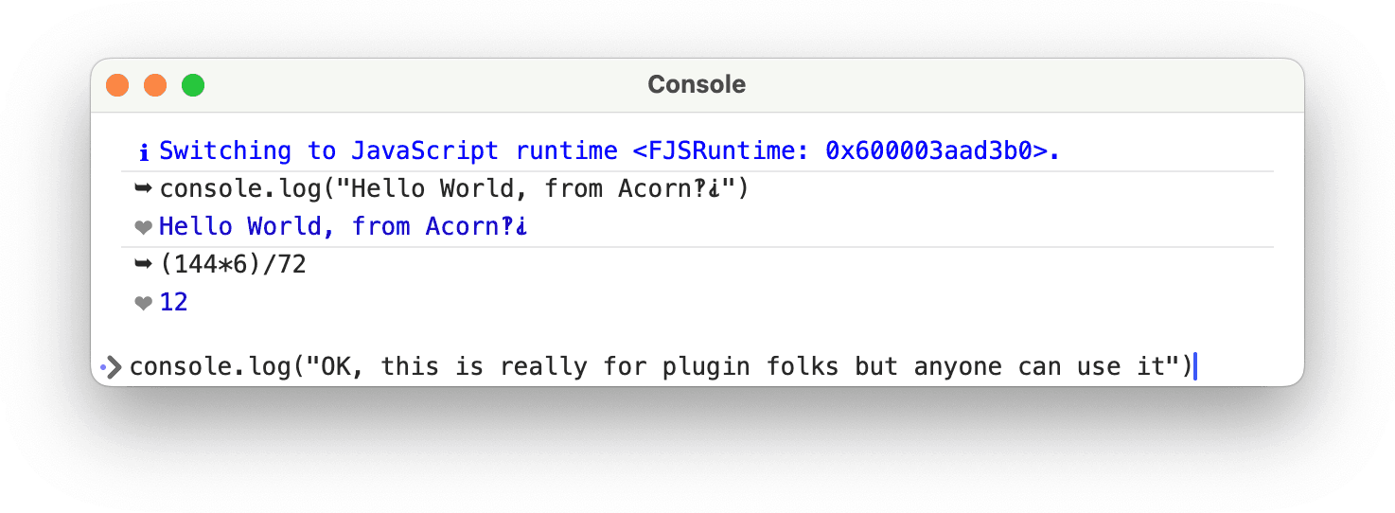Click the Console window title
The height and width of the screenshot is (513, 1395).
point(697,84)
